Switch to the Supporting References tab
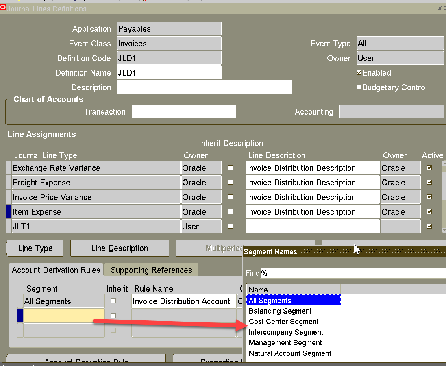The height and width of the screenshot is (366, 446). [x=151, y=270]
